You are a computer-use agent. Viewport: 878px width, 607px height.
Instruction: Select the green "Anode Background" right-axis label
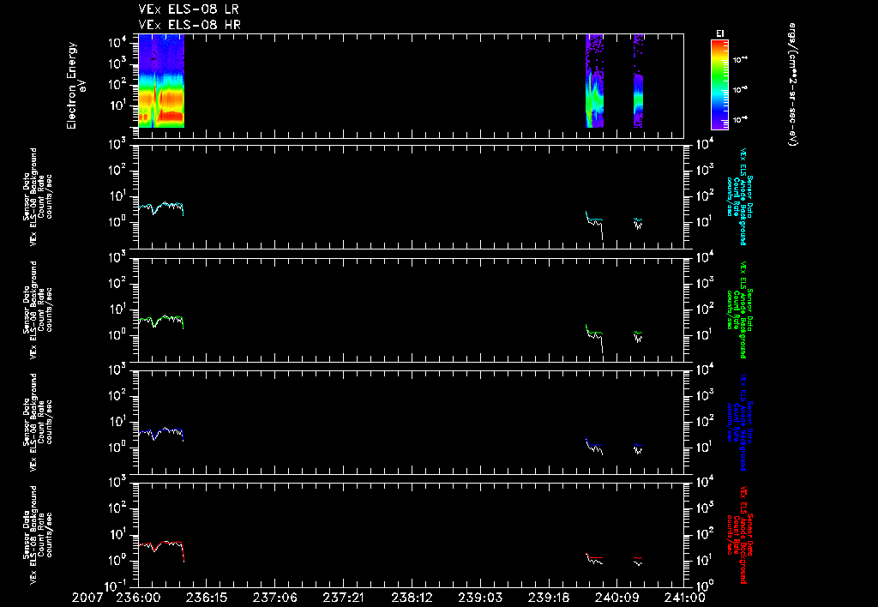click(x=740, y=310)
